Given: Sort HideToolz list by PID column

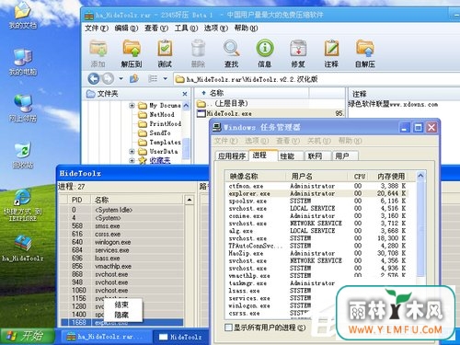Looking at the screenshot, I should [78, 200].
